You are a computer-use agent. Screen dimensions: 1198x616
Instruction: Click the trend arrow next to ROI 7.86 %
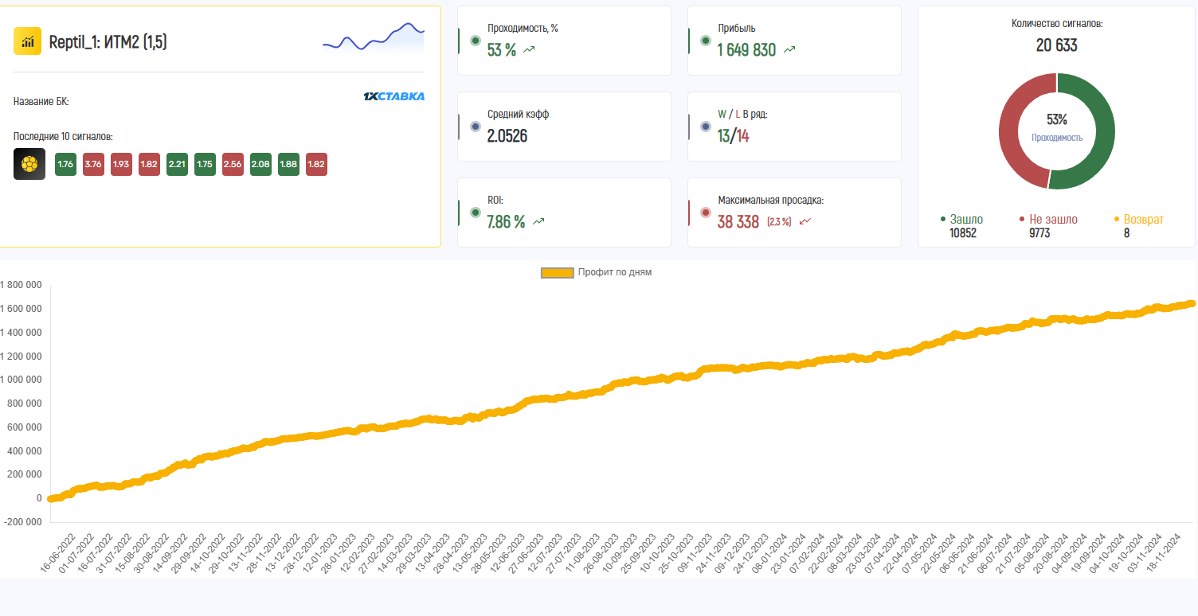click(539, 222)
